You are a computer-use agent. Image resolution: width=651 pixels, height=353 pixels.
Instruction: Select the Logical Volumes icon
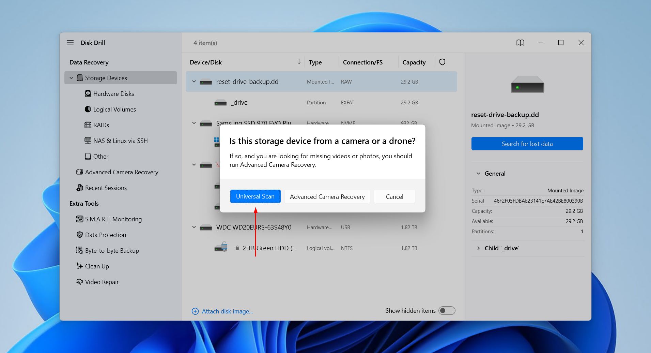(x=88, y=109)
